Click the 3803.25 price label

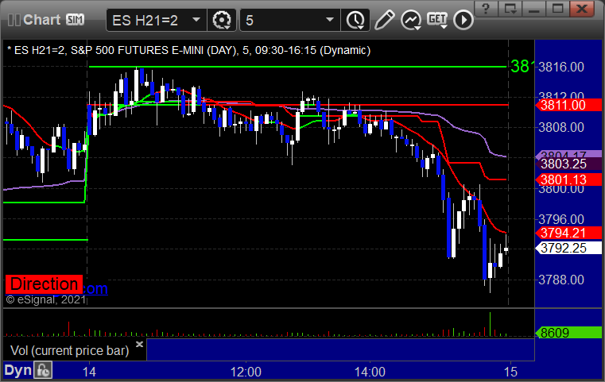pos(568,164)
